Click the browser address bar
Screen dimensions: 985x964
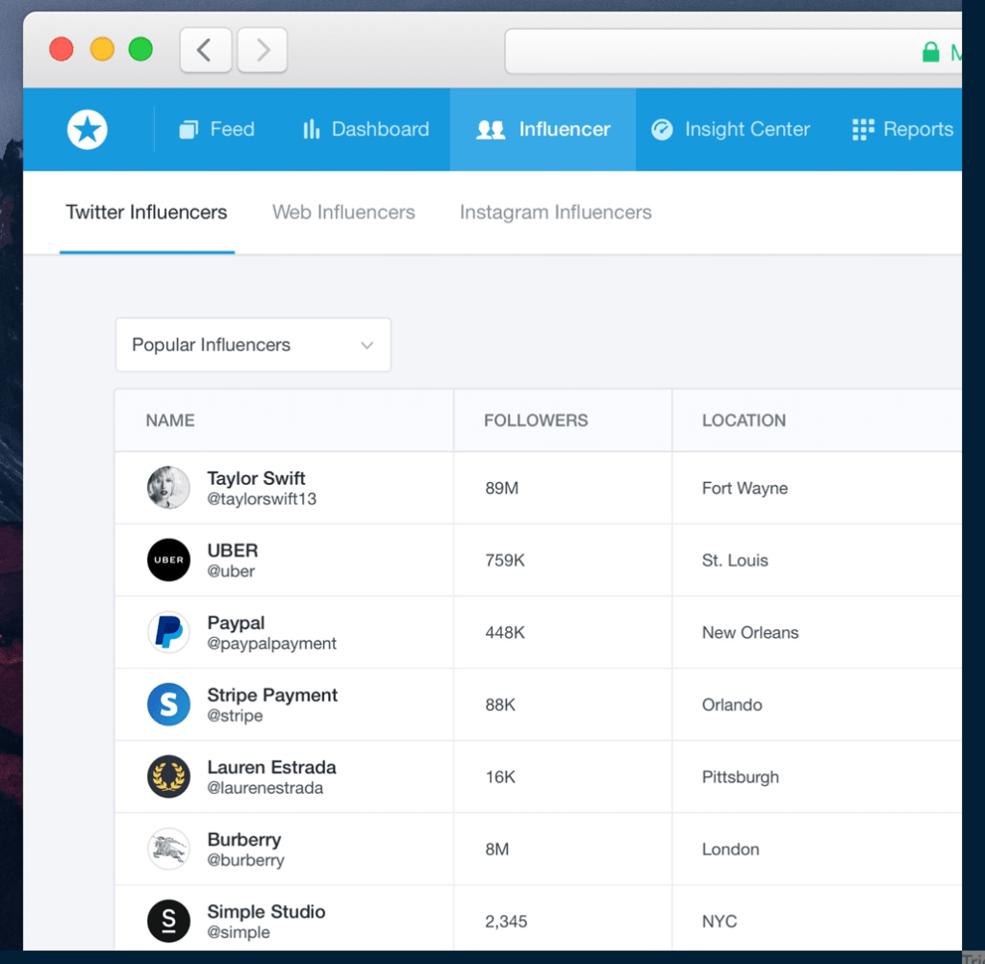point(733,52)
